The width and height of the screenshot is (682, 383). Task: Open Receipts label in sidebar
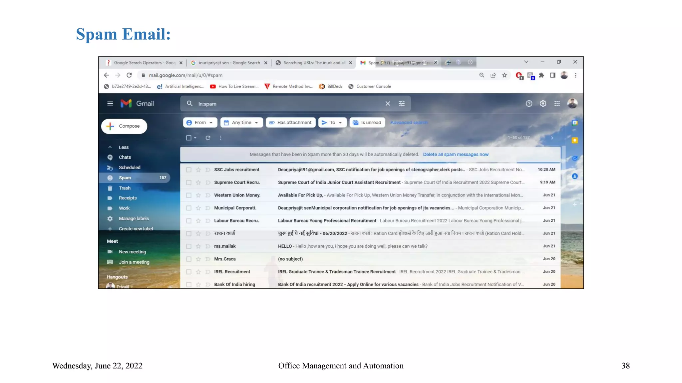tap(128, 198)
